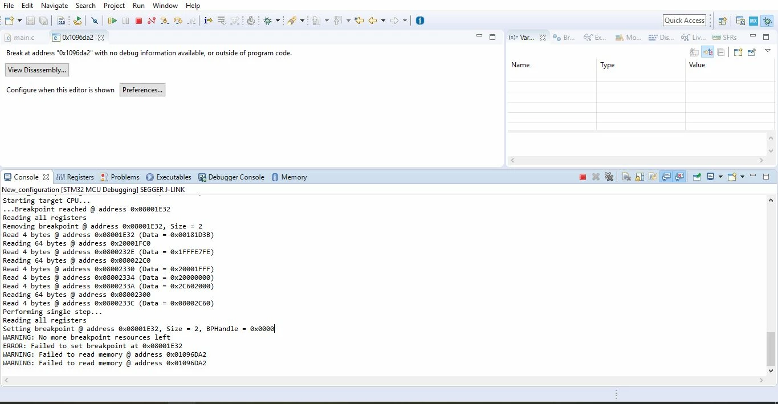This screenshot has height=404, width=778.
Task: Switch to the C/C++ perspective icon
Action: pos(740,21)
